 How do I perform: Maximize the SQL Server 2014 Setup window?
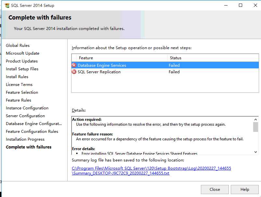point(241,5)
